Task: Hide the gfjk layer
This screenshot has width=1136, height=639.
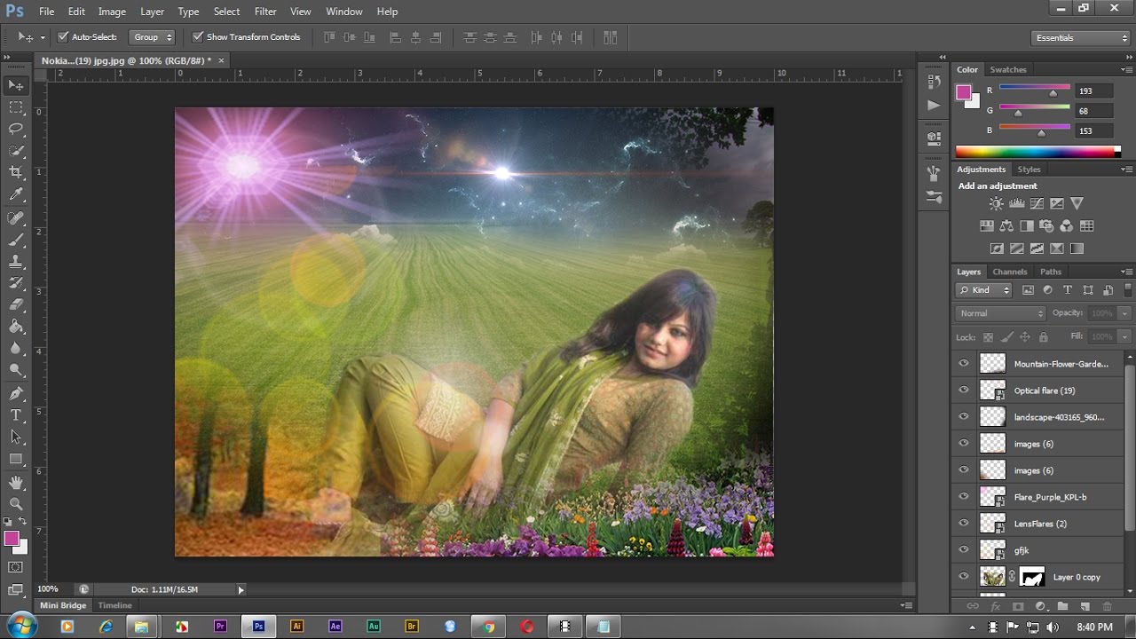Action: coord(964,549)
